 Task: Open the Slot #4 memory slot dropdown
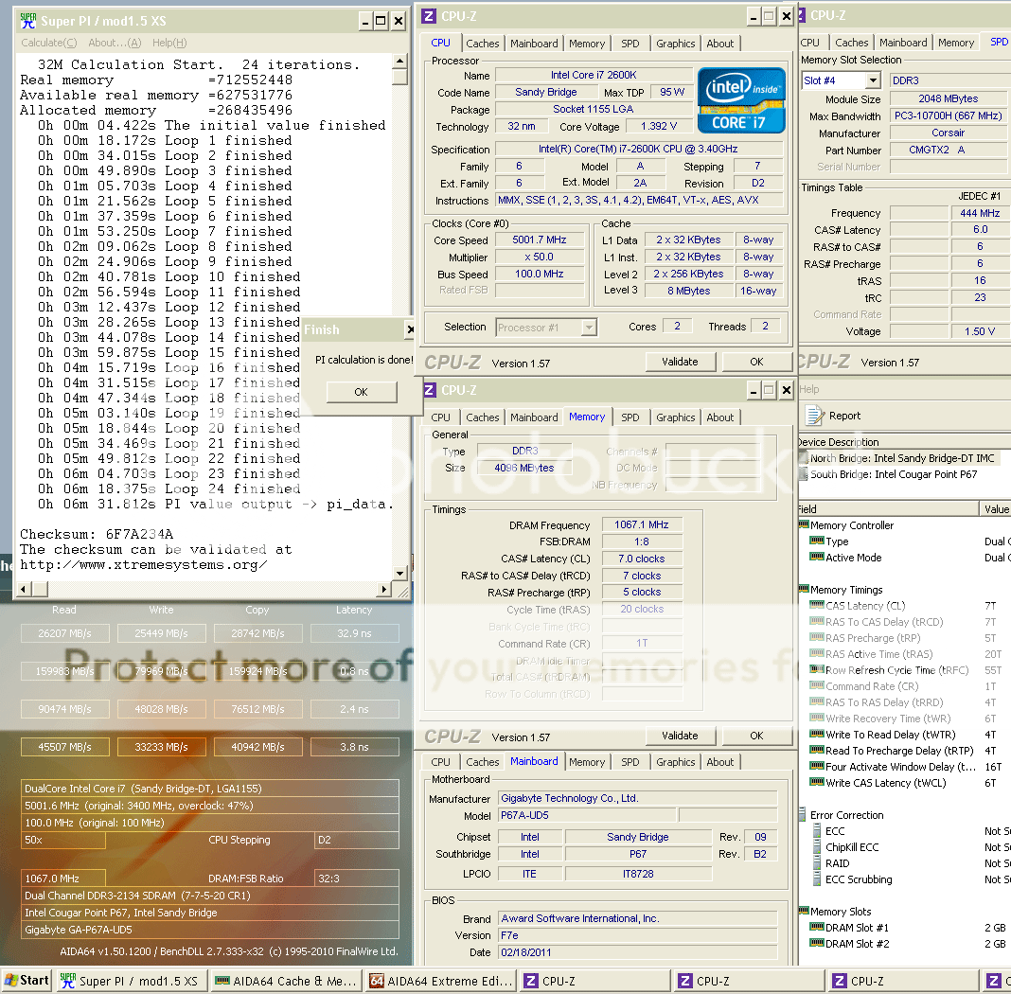point(871,81)
